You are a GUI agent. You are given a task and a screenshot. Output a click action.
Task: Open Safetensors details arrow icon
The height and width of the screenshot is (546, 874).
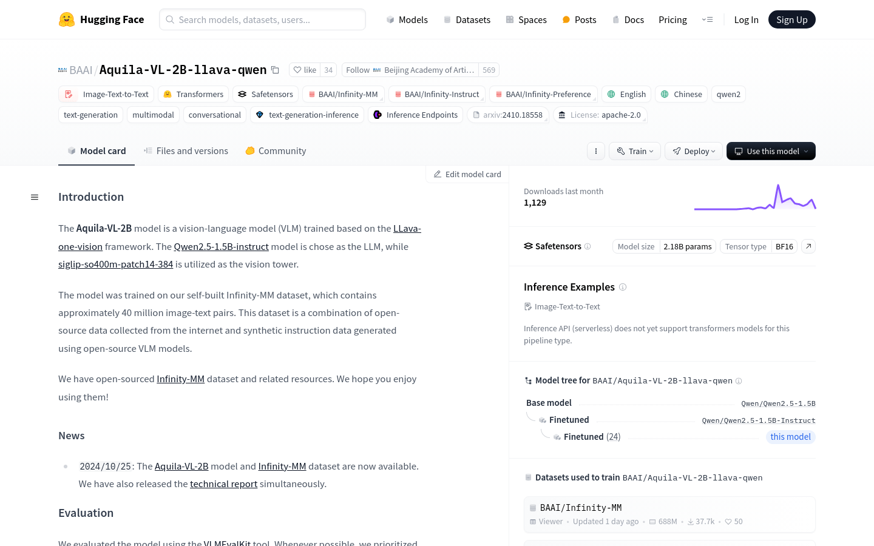click(x=808, y=246)
